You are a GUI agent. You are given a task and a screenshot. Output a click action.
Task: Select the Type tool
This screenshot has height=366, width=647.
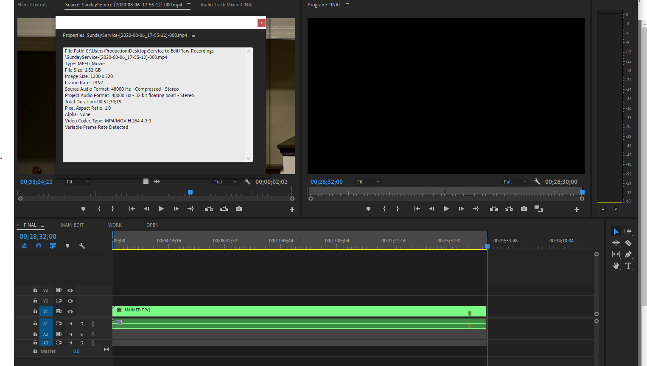[x=628, y=266]
